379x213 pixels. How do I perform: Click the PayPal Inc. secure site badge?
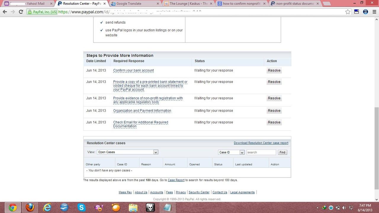pos(42,12)
